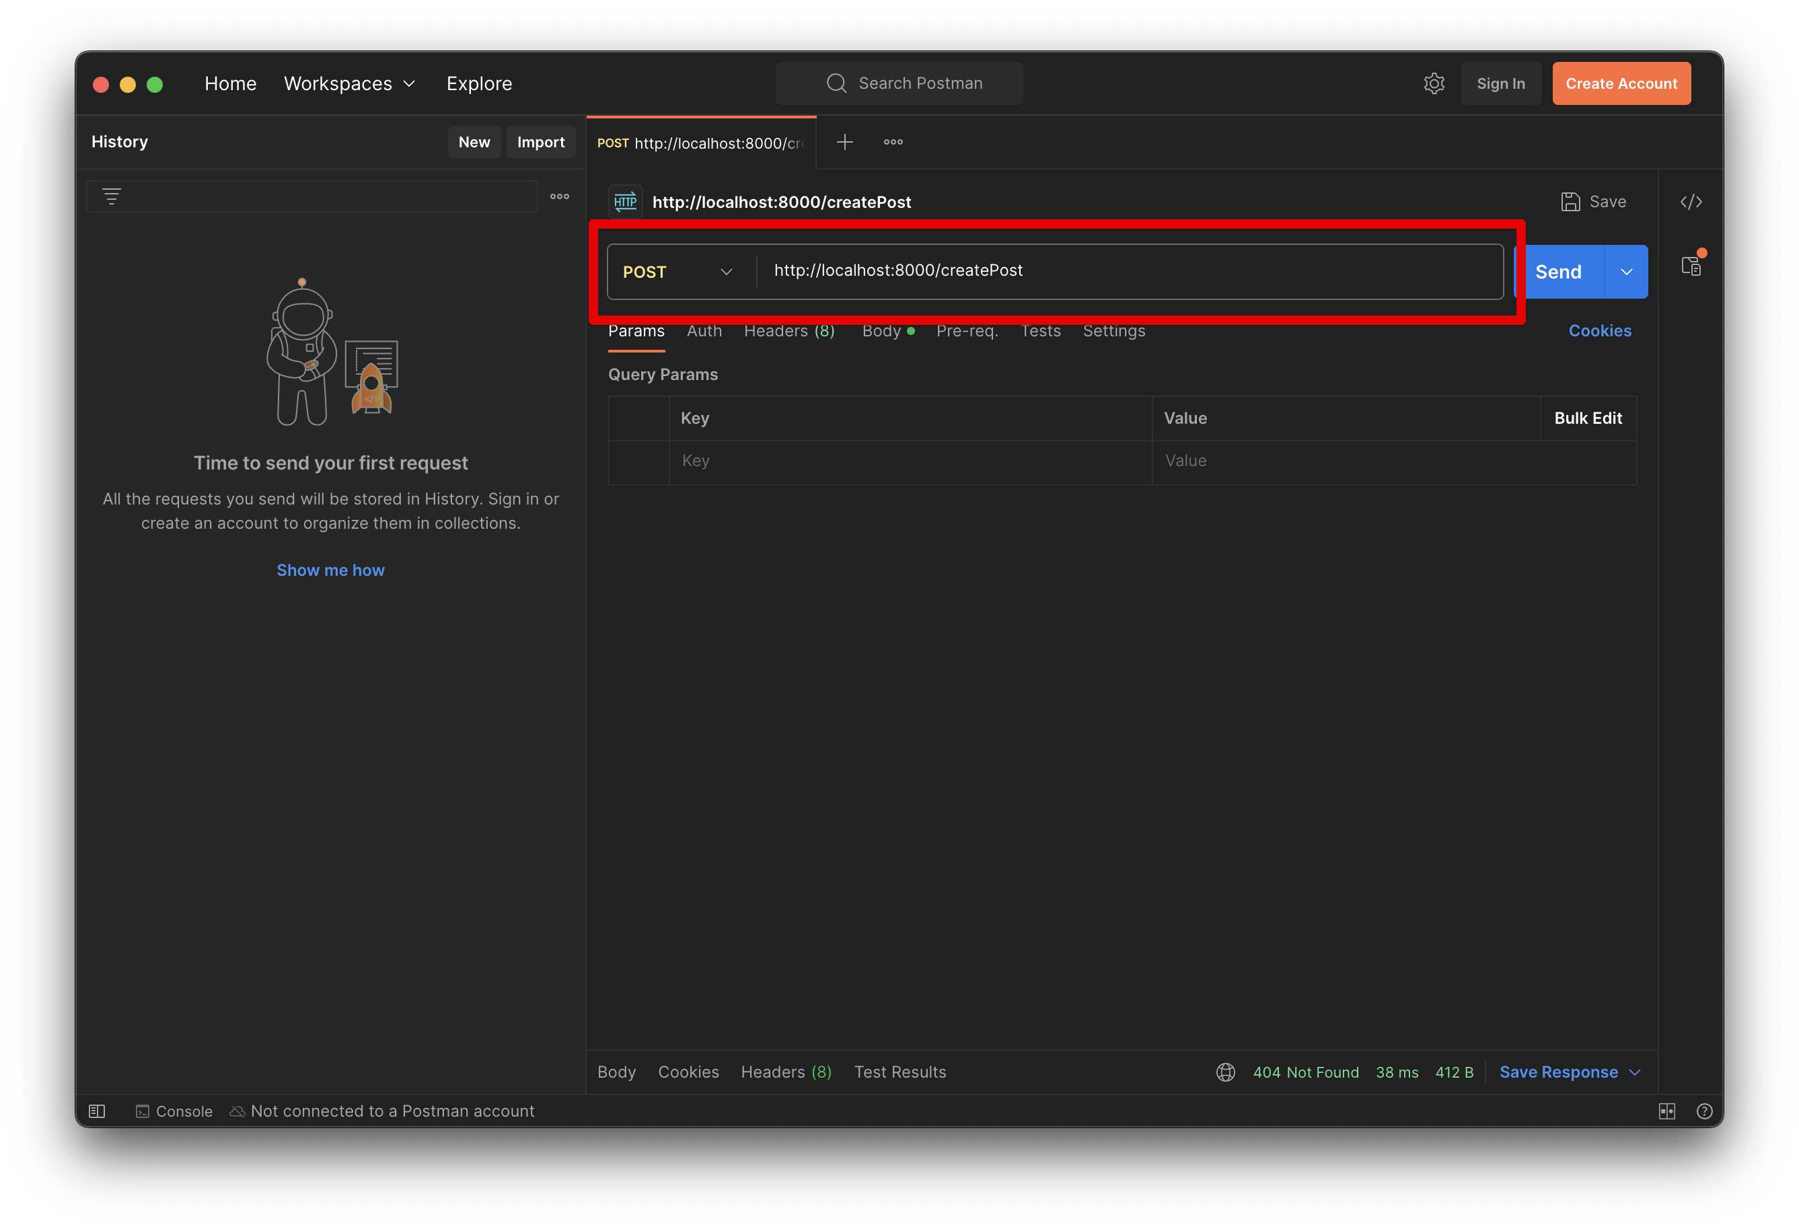
Task: Open the help question-mark icon
Action: 1705,1112
